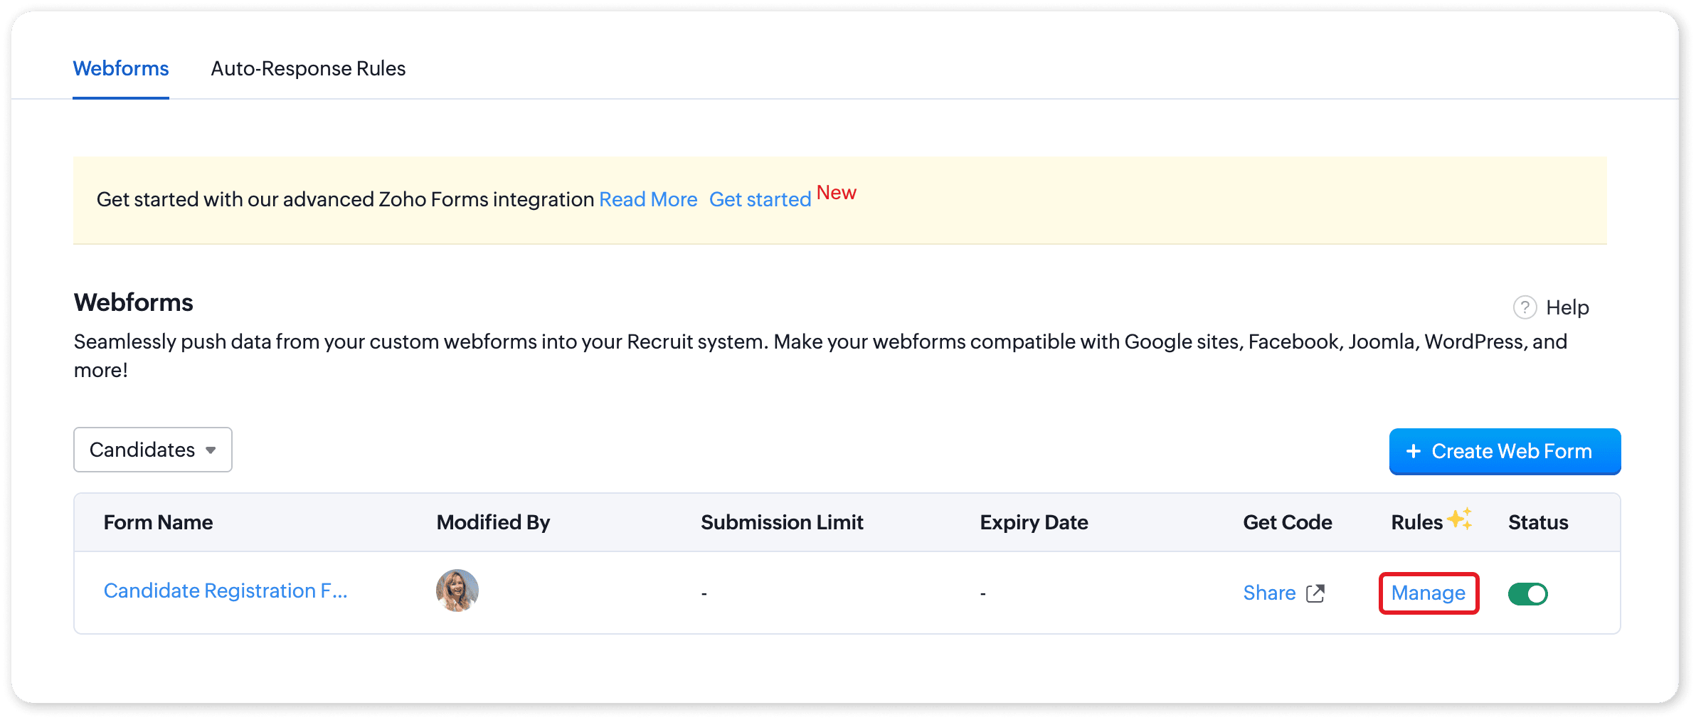Click Get started for Zoho Forms integration

[760, 200]
